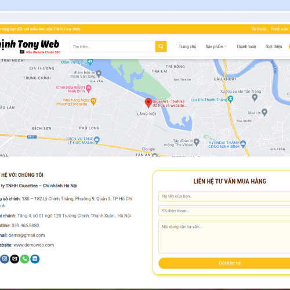Click the Đầm Vân Long map marker
Screen dimensions: 290x290
(x=90, y=62)
